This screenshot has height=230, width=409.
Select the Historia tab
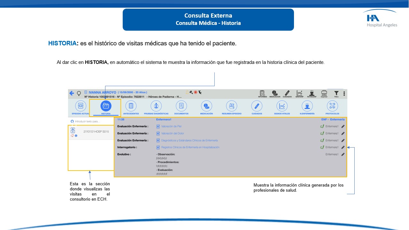click(x=106, y=108)
